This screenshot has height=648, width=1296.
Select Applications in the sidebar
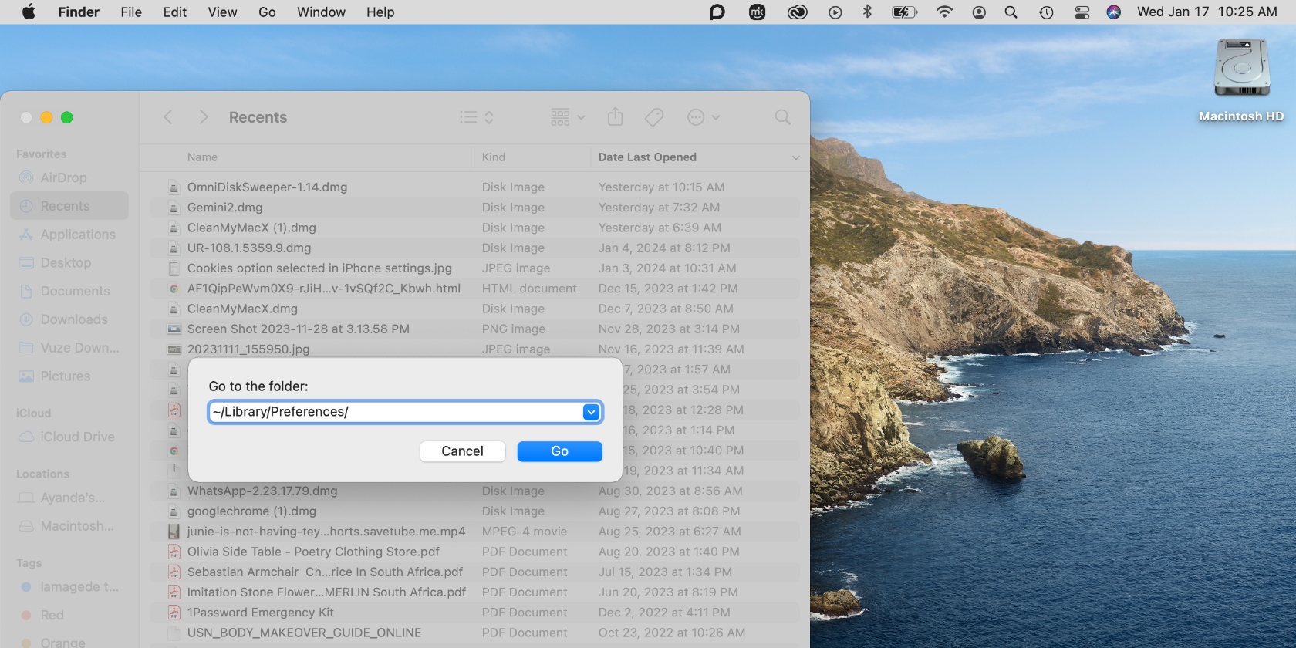click(69, 235)
